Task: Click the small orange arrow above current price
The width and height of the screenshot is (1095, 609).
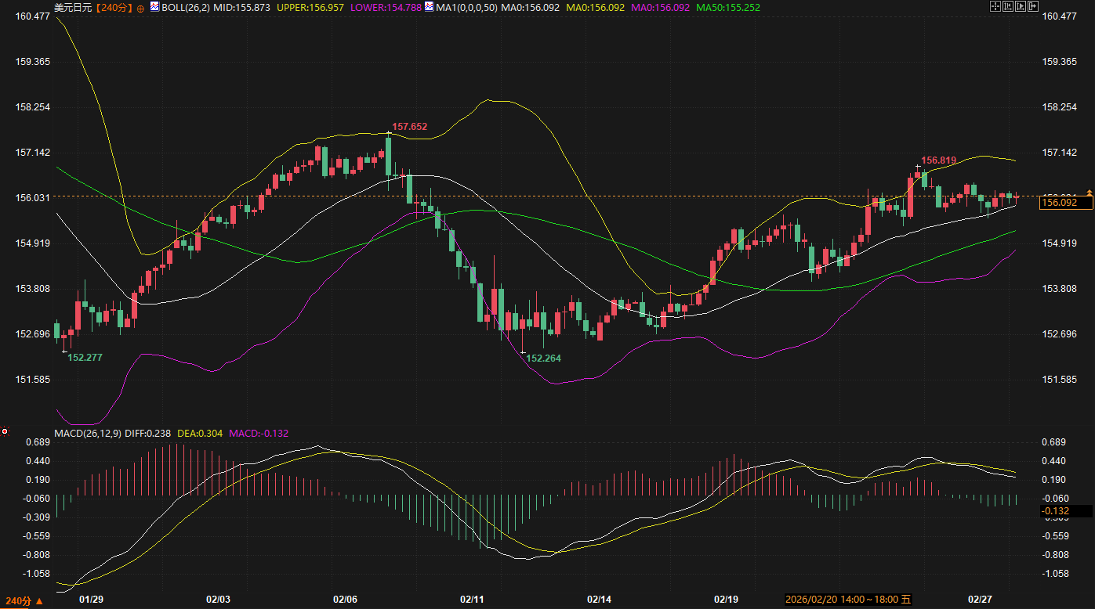Action: 1089,191
